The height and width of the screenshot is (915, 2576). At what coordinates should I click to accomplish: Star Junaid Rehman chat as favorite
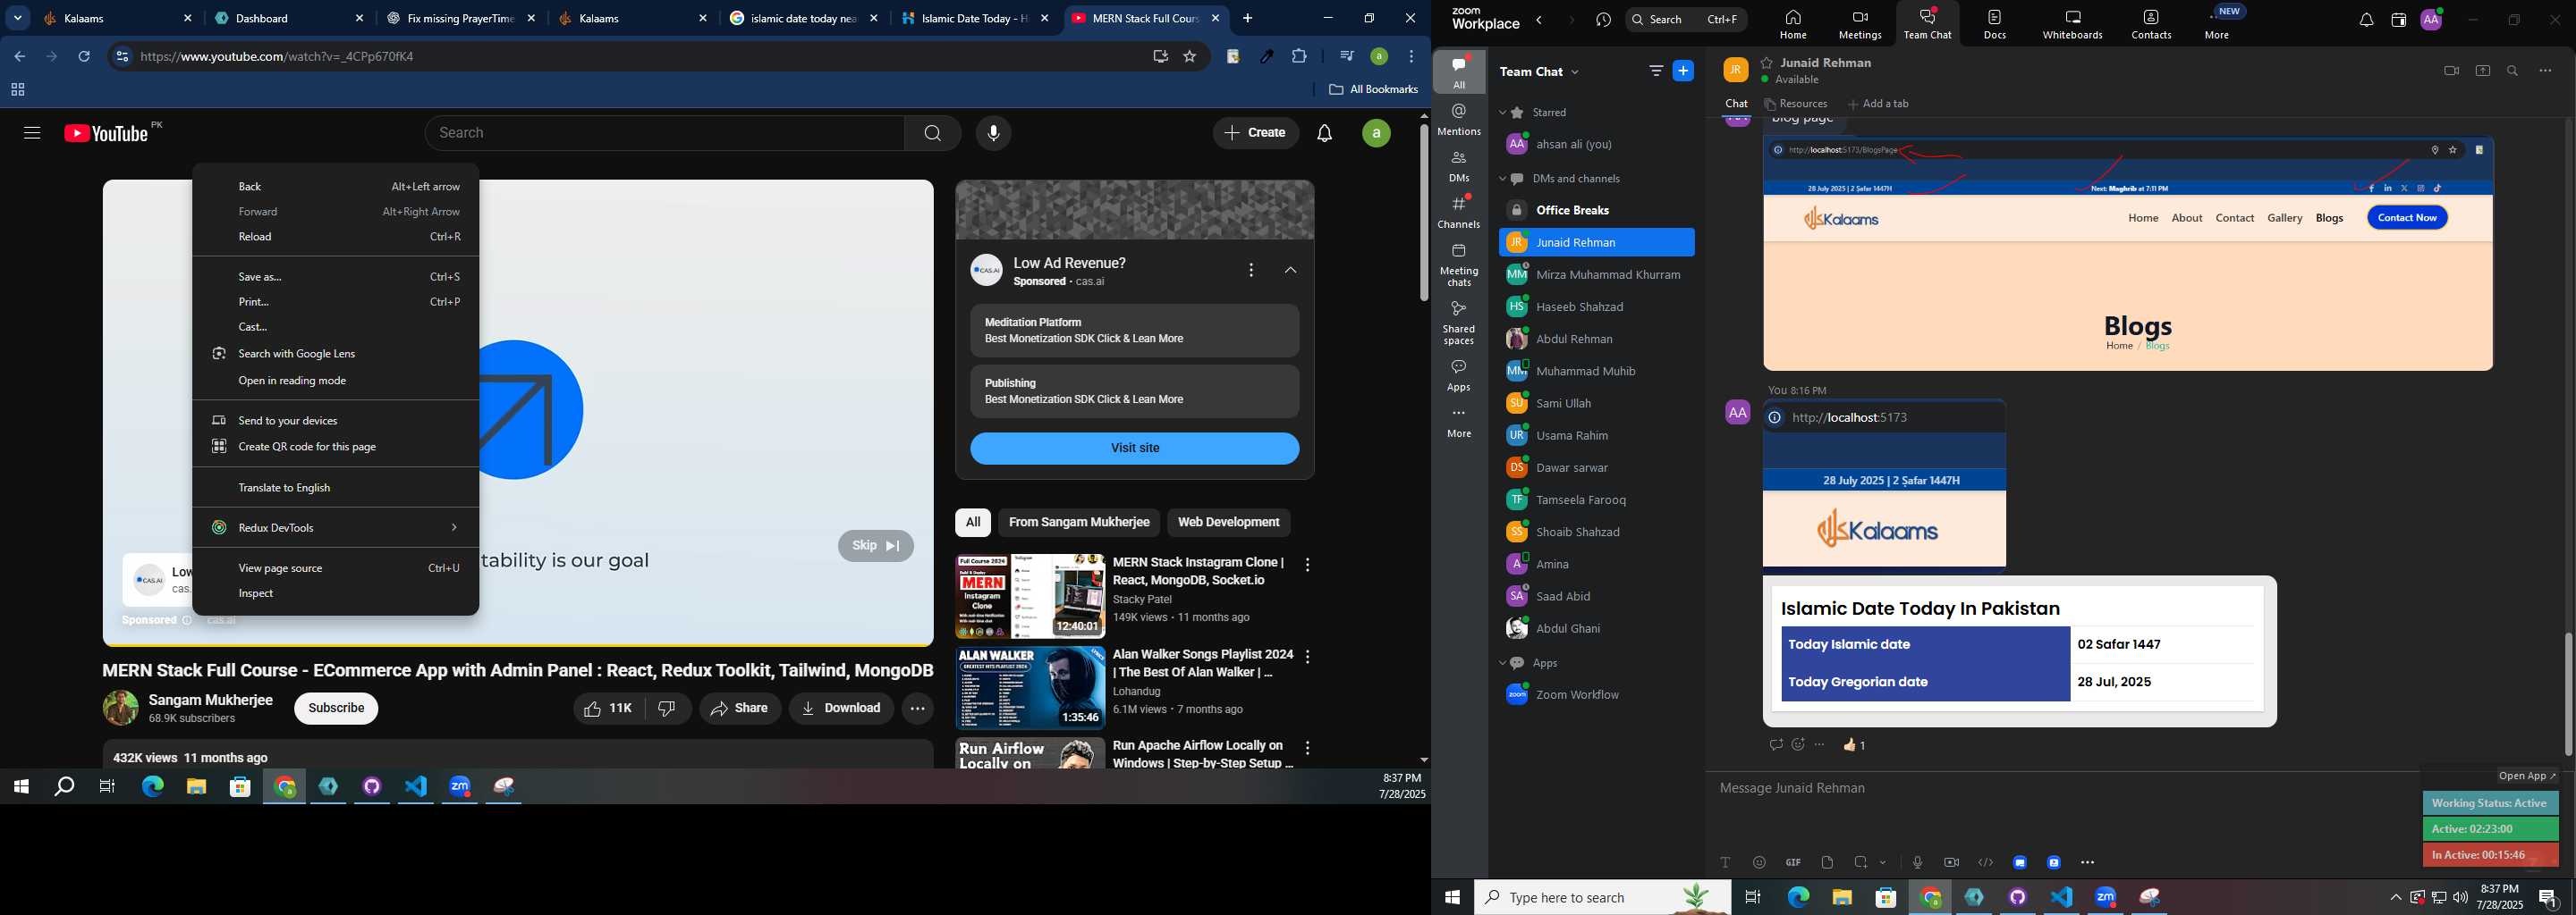[x=1767, y=62]
